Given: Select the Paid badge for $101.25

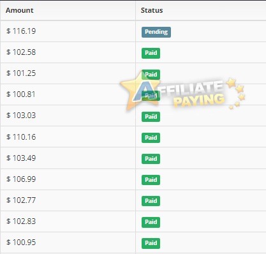Looking at the screenshot, I should (151, 74).
